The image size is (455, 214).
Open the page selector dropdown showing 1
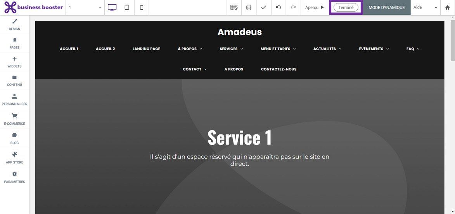pyautogui.click(x=85, y=7)
